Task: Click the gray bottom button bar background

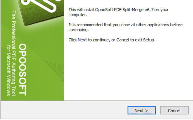Action: (x=64, y=110)
